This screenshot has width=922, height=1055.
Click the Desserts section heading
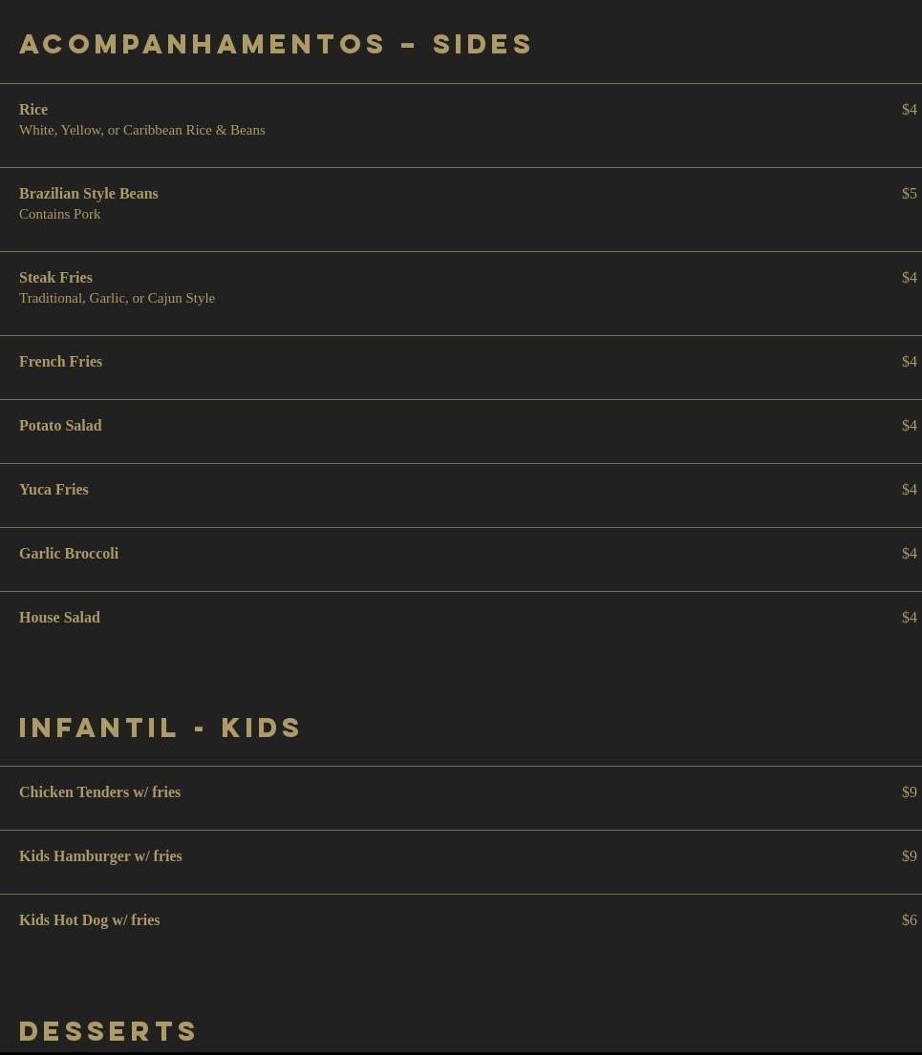tap(109, 1031)
